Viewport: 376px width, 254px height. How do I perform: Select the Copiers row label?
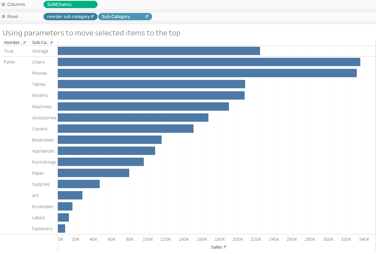(x=40, y=129)
